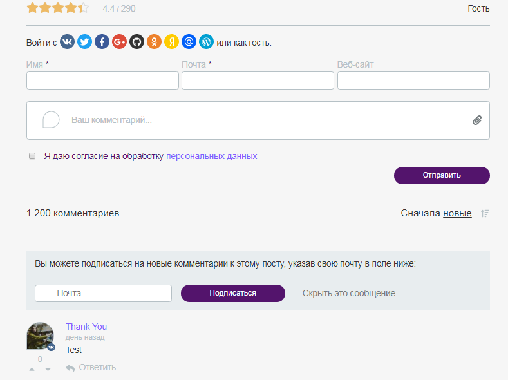Click the sort direction icon

485,213
